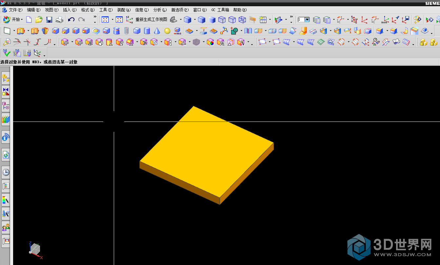Viewport: 440px width, 265px height.
Task: Click the Redo arrow icon
Action: [81, 20]
